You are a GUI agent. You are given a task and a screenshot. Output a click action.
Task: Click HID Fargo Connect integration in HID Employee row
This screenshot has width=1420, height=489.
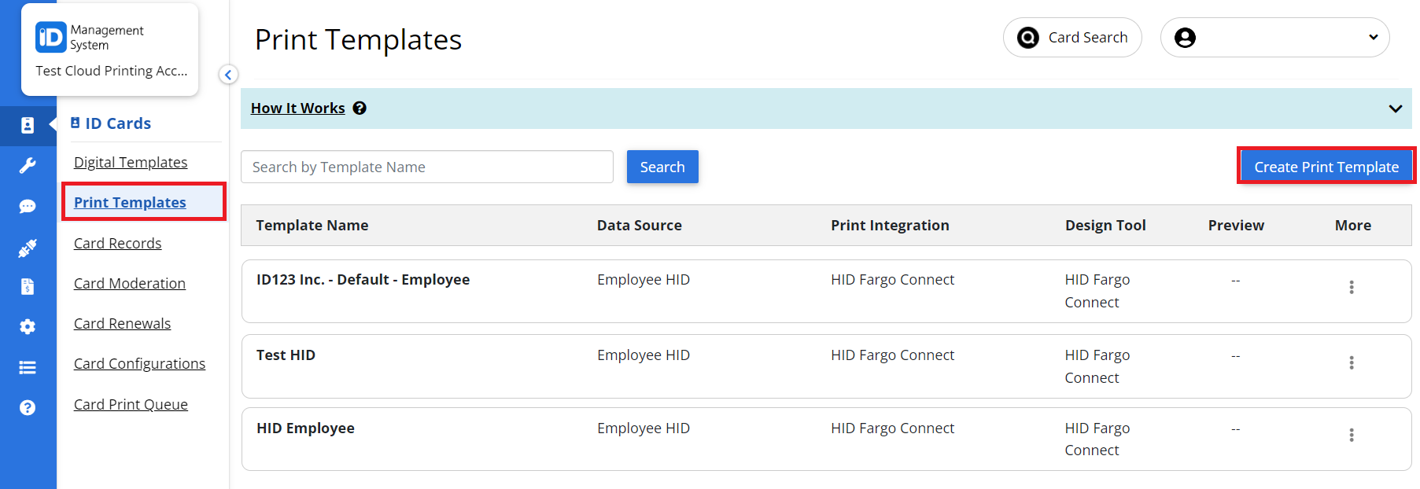point(892,428)
